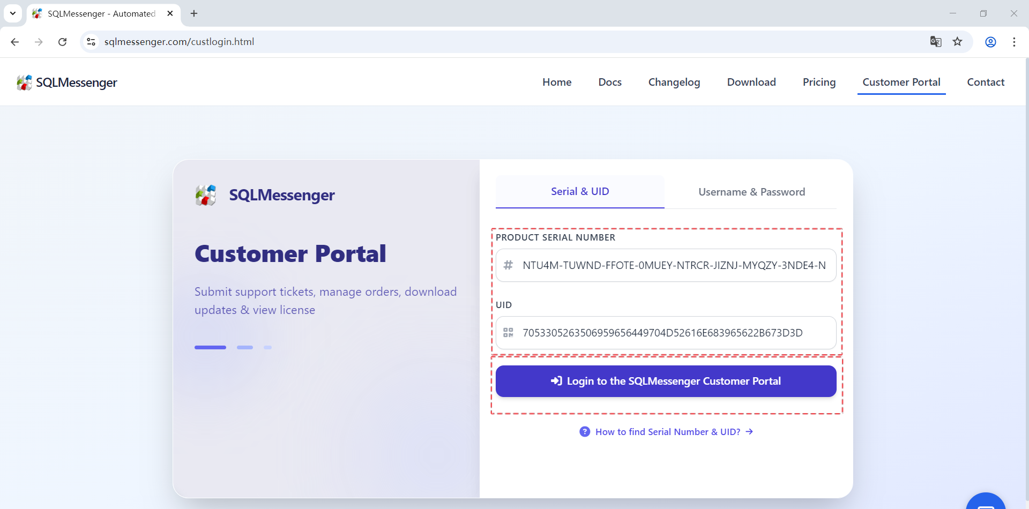Image resolution: width=1029 pixels, height=509 pixels.
Task: Click Login to the SQLMessenger Customer Portal
Action: (x=666, y=381)
